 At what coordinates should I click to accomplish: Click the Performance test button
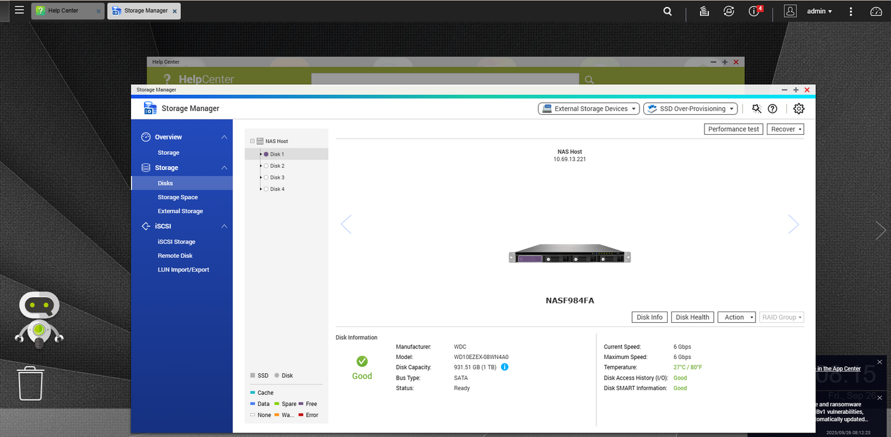coord(733,129)
